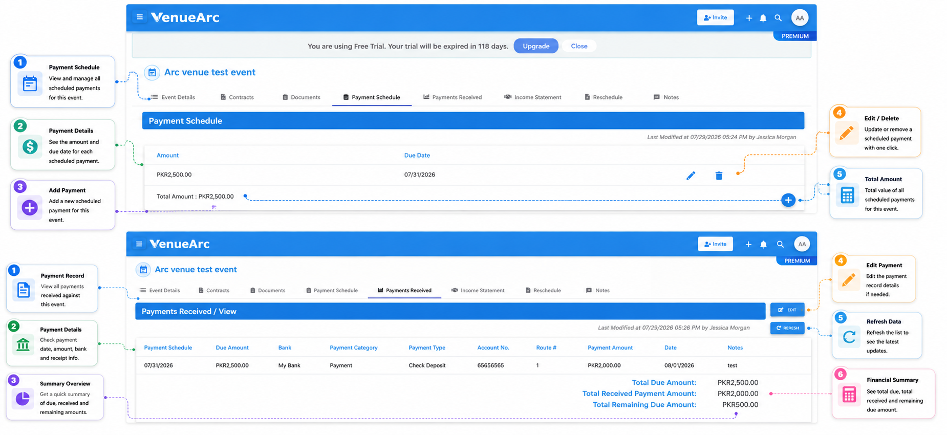Close the free trial banner
This screenshot has height=435, width=947.
(x=579, y=46)
